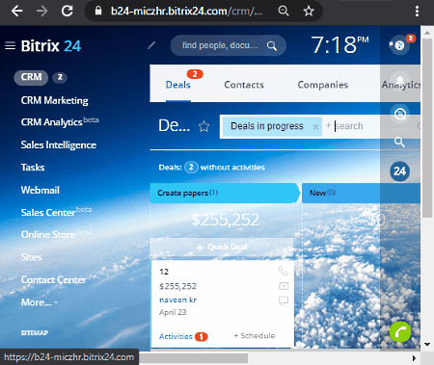Select the New stage header
The image size is (434, 365).
361,193
